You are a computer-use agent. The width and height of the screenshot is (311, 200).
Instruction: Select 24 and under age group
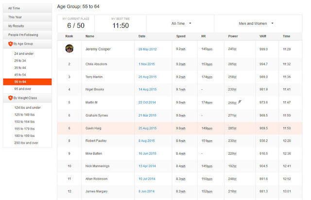[23, 53]
